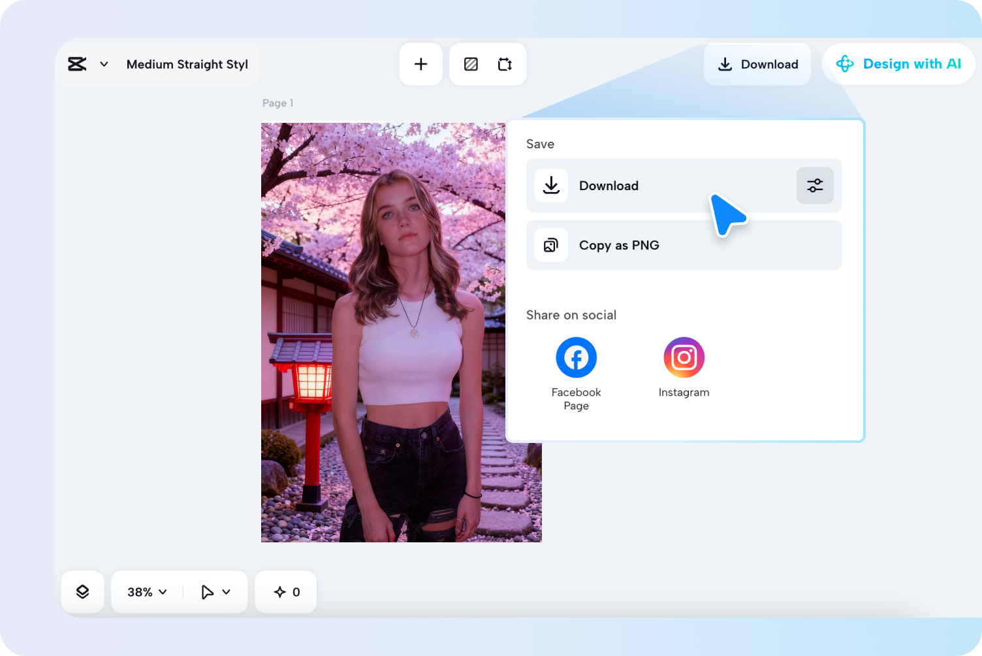982x656 pixels.
Task: Open the layers panel icon
Action: click(x=82, y=592)
